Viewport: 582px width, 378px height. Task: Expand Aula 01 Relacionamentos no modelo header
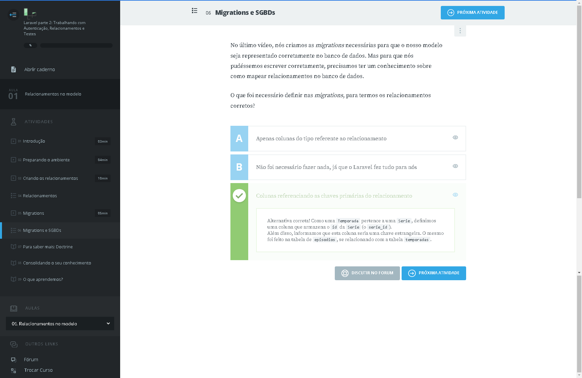[x=60, y=94]
